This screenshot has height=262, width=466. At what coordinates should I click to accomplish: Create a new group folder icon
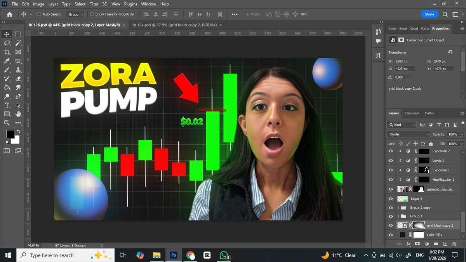436,244
